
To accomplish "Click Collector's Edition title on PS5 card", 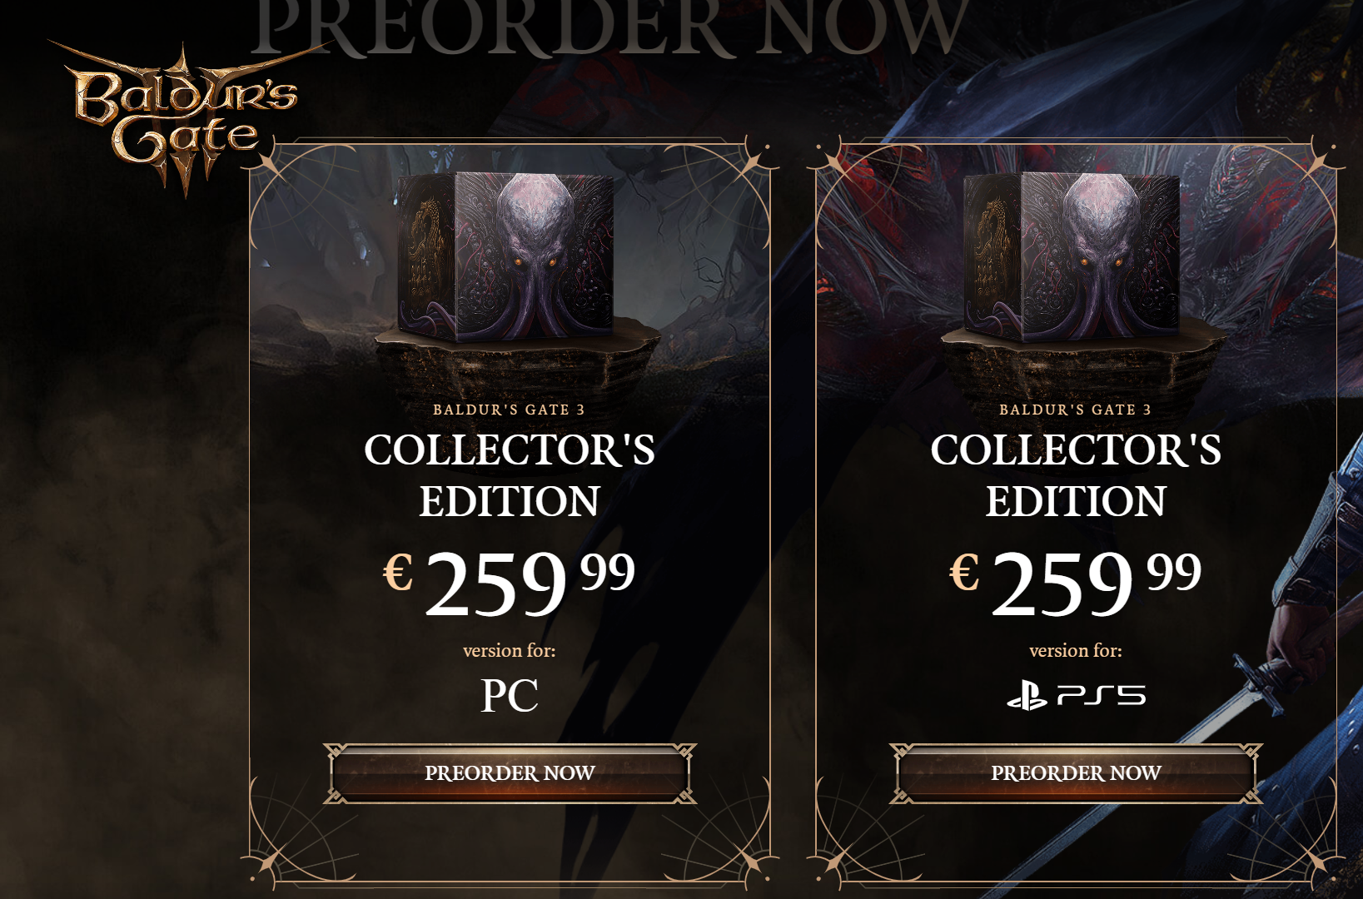I will click(x=1076, y=475).
